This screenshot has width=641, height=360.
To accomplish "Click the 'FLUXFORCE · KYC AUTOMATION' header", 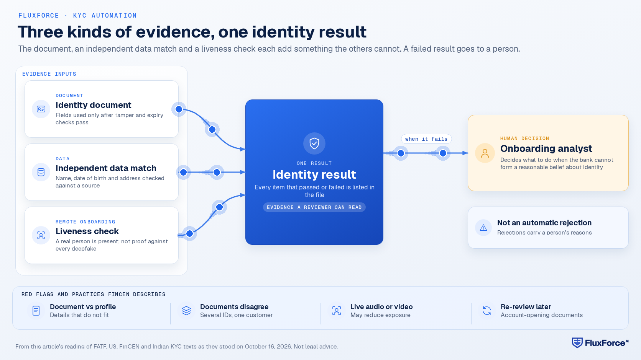I will click(77, 16).
